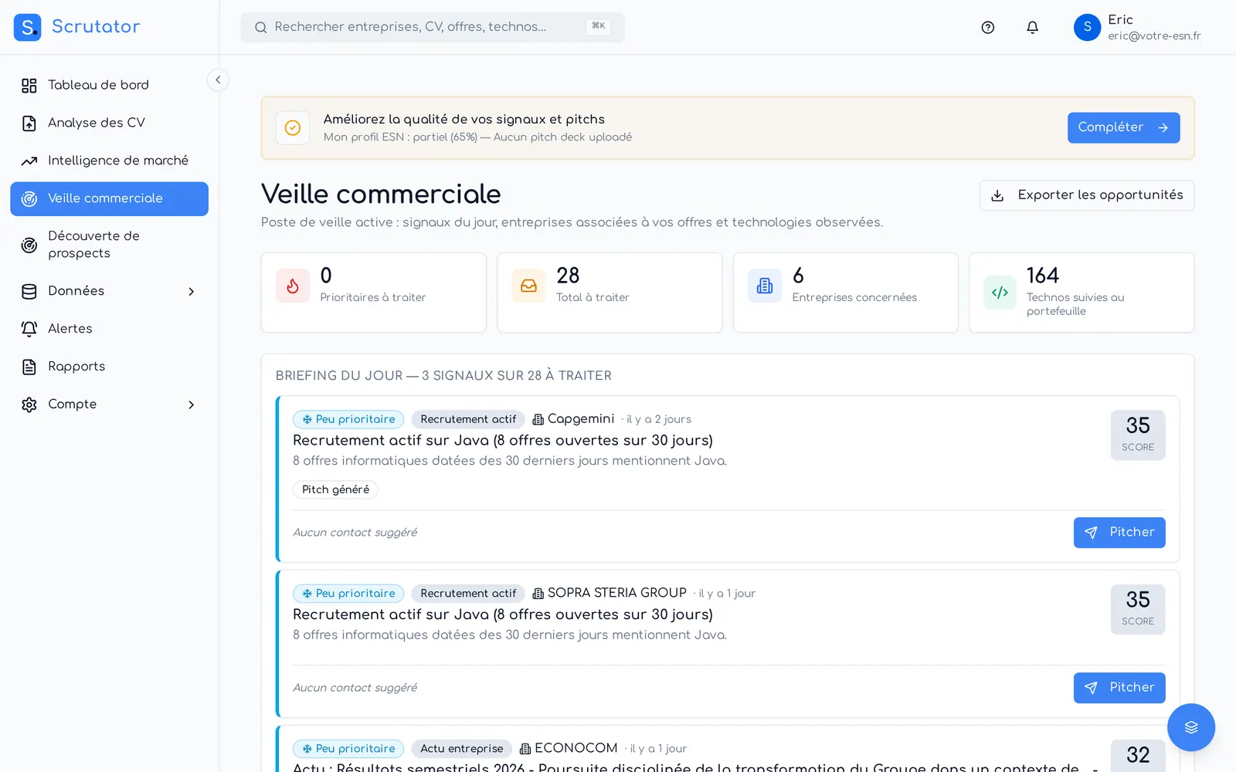Click the SOPRA STERIA recruitment signal title
The width and height of the screenshot is (1236, 772).
coord(503,615)
